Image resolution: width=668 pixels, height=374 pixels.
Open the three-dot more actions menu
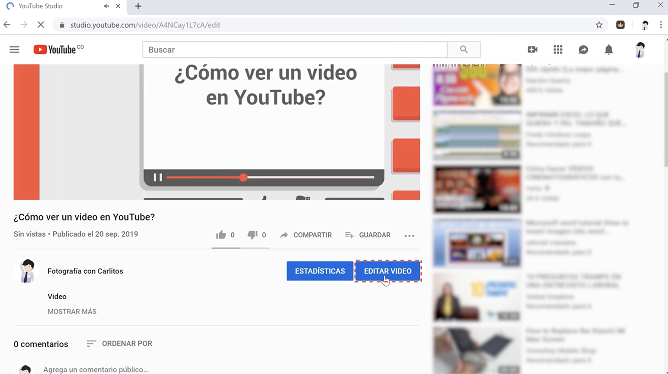tap(409, 235)
